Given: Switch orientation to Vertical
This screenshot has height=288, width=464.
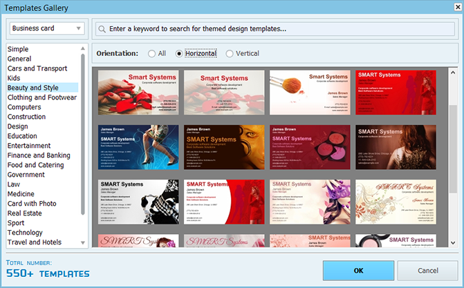Looking at the screenshot, I should (x=230, y=53).
